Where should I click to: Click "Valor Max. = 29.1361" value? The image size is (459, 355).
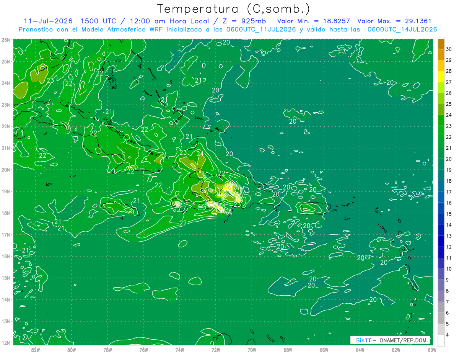coord(394,21)
